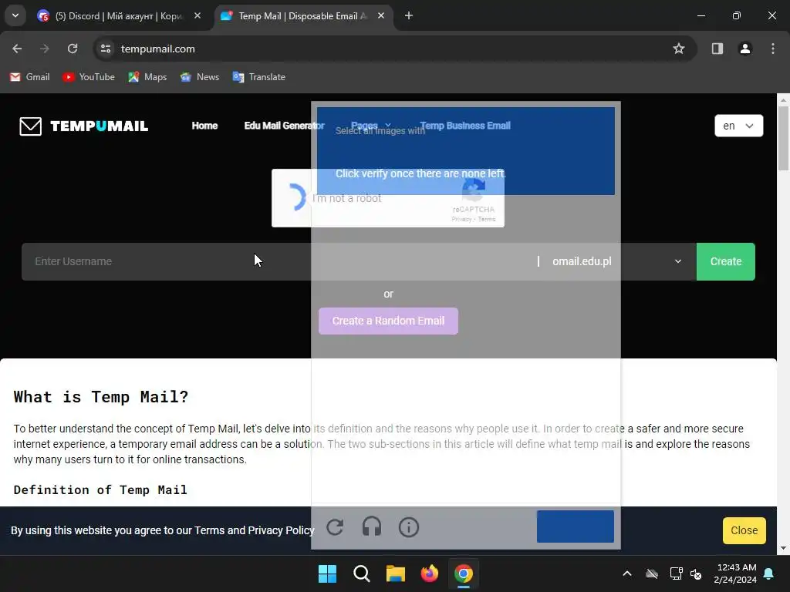This screenshot has width=790, height=592.
Task: Open the Gmail bookmark
Action: 30,77
